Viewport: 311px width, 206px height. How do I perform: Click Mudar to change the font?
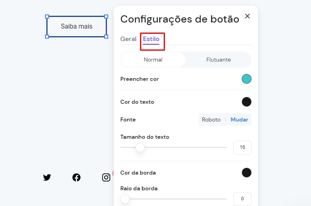click(x=239, y=119)
